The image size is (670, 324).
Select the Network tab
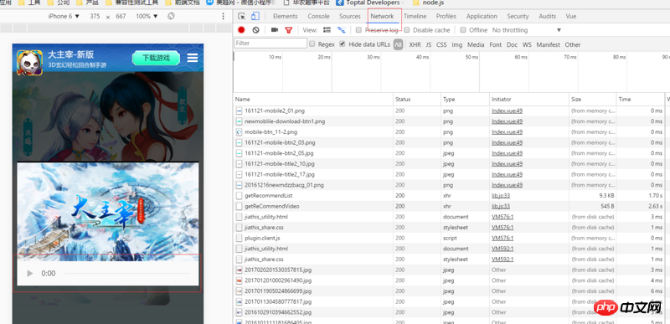(382, 16)
